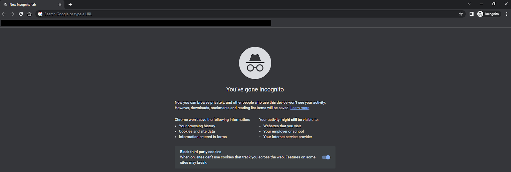Click the Google logo in address bar
Viewport: 511px width, 172px height.
tap(40, 14)
